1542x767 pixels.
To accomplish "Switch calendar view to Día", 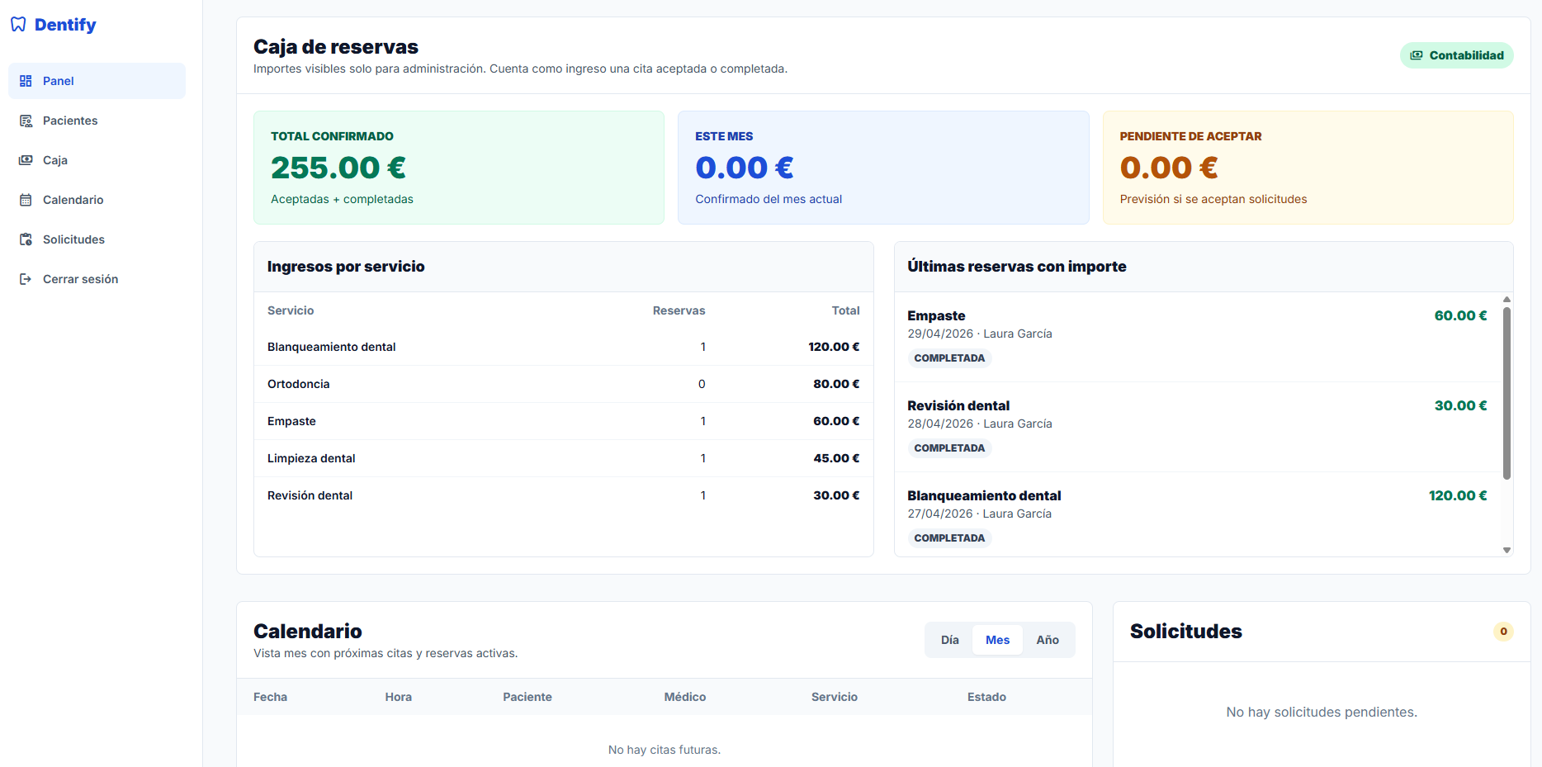I will [x=950, y=640].
